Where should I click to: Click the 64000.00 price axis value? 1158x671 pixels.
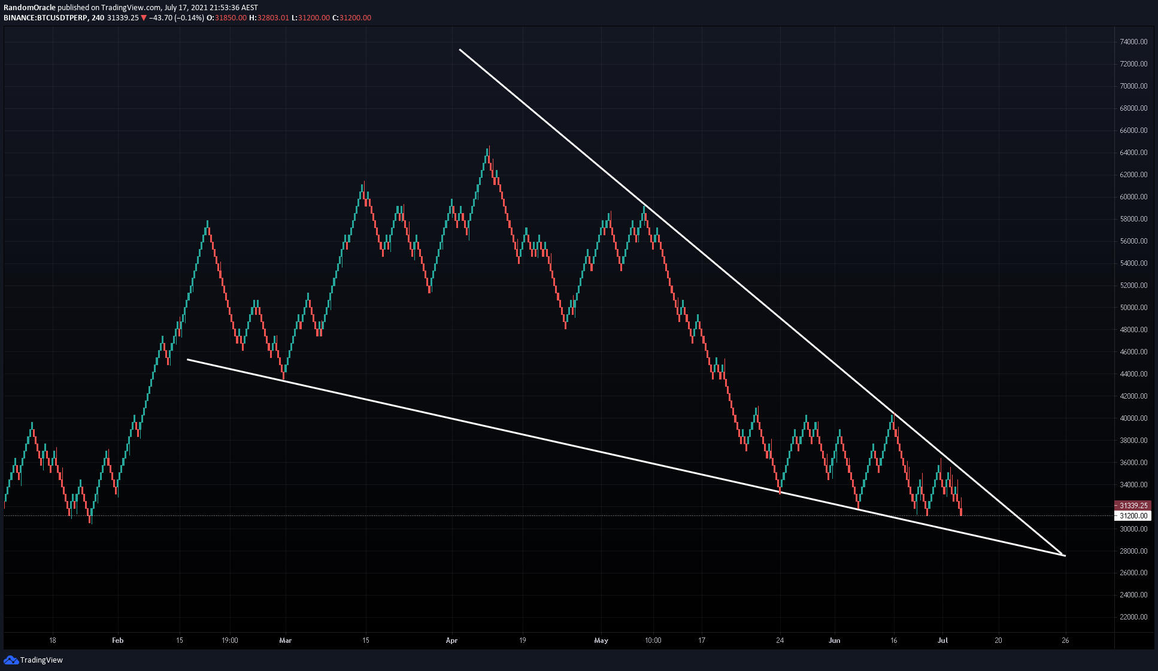(x=1133, y=153)
